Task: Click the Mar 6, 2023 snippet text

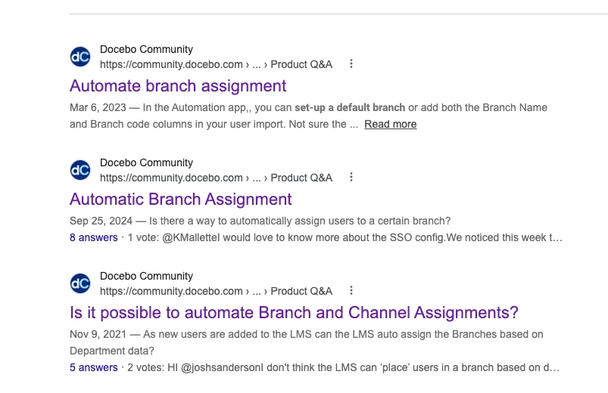Action: point(308,116)
